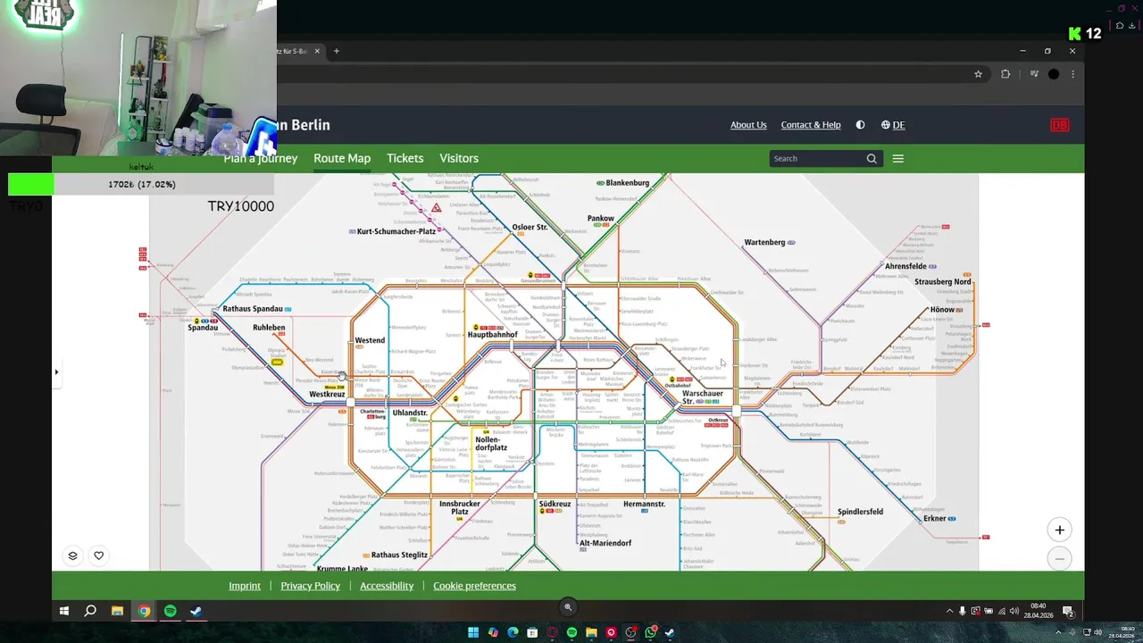Click the Rathaus Spandau station label
The image size is (1143, 643).
coord(253,309)
